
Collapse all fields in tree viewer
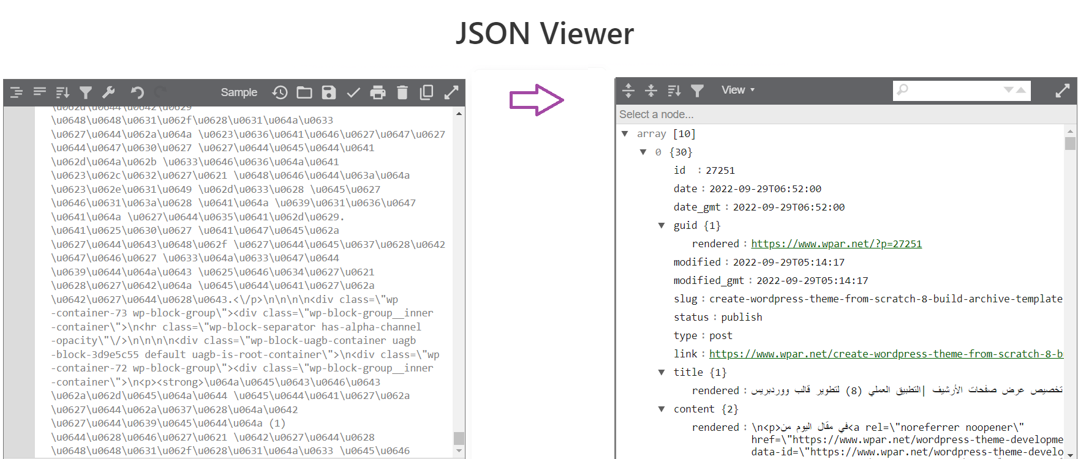pyautogui.click(x=651, y=91)
